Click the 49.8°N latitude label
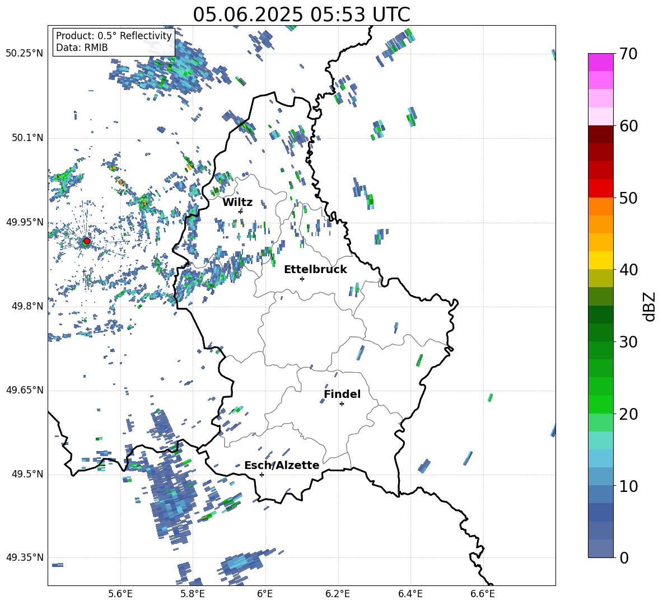 27,306
